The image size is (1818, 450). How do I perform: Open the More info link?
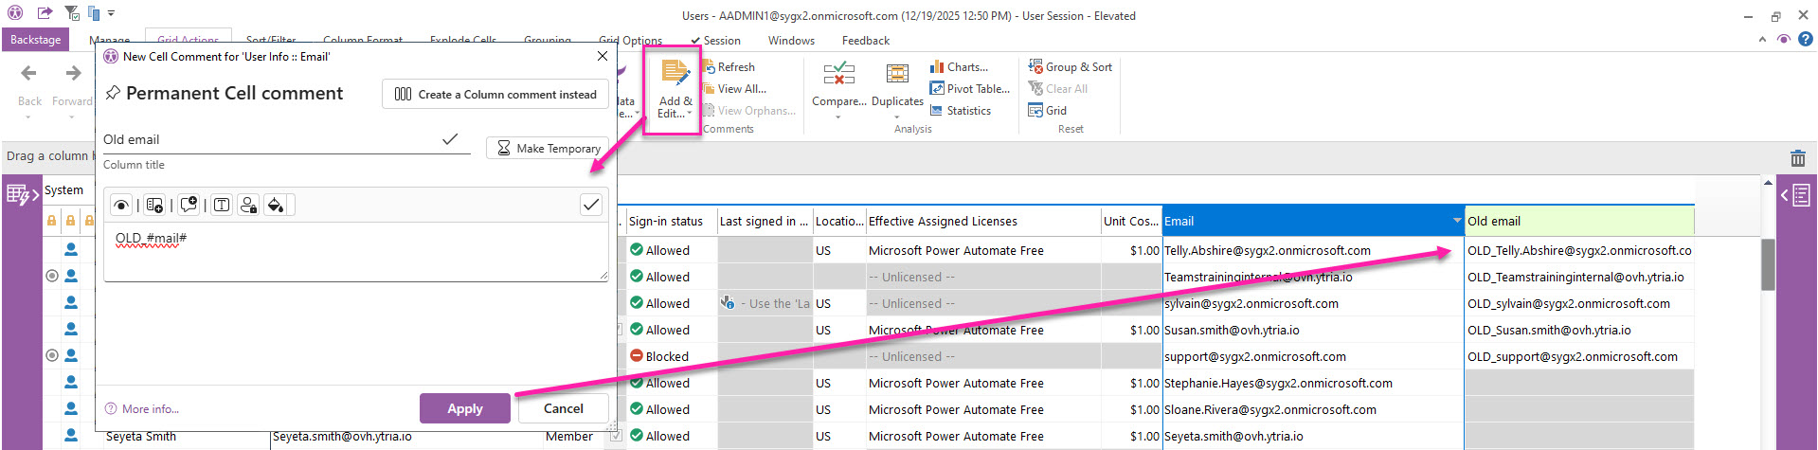[150, 409]
